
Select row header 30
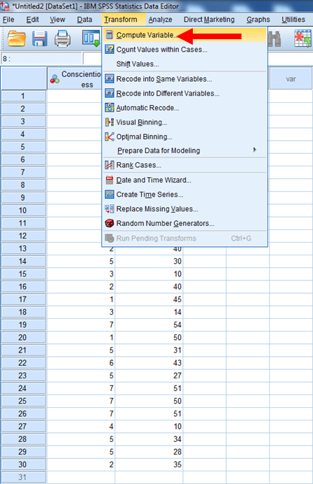[x=24, y=465]
